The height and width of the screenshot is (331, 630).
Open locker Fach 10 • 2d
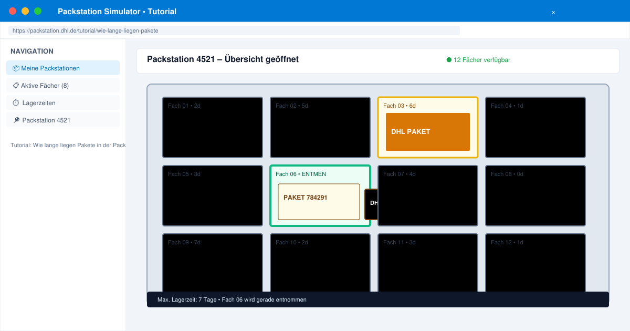tap(320, 263)
